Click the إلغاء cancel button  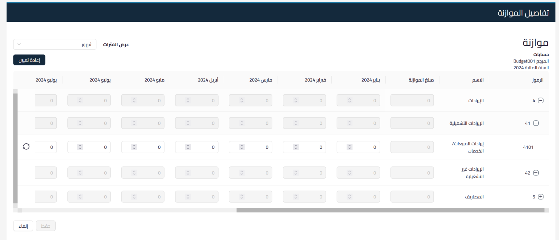(x=23, y=226)
